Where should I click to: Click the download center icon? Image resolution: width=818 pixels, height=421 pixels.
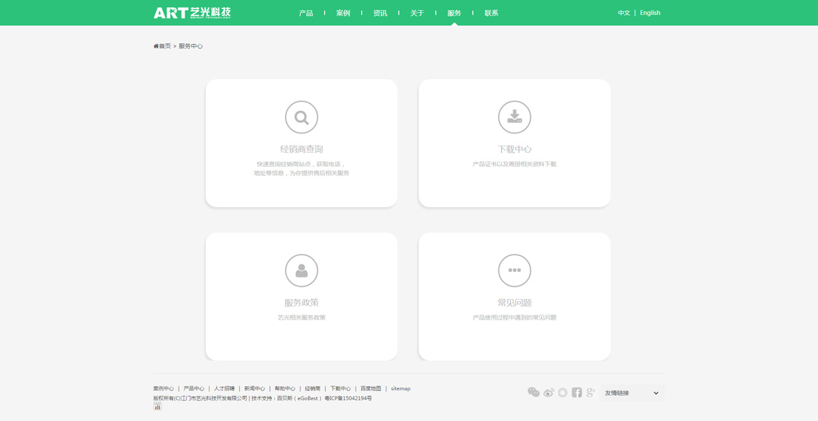515,117
